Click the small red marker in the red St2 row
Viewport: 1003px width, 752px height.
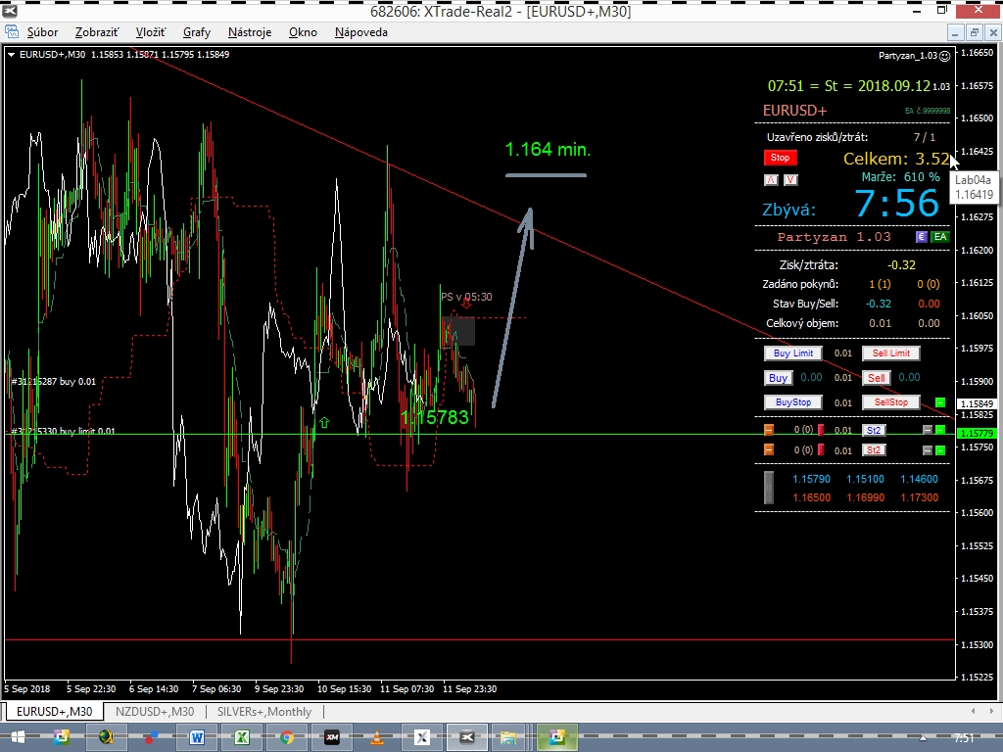(x=821, y=450)
